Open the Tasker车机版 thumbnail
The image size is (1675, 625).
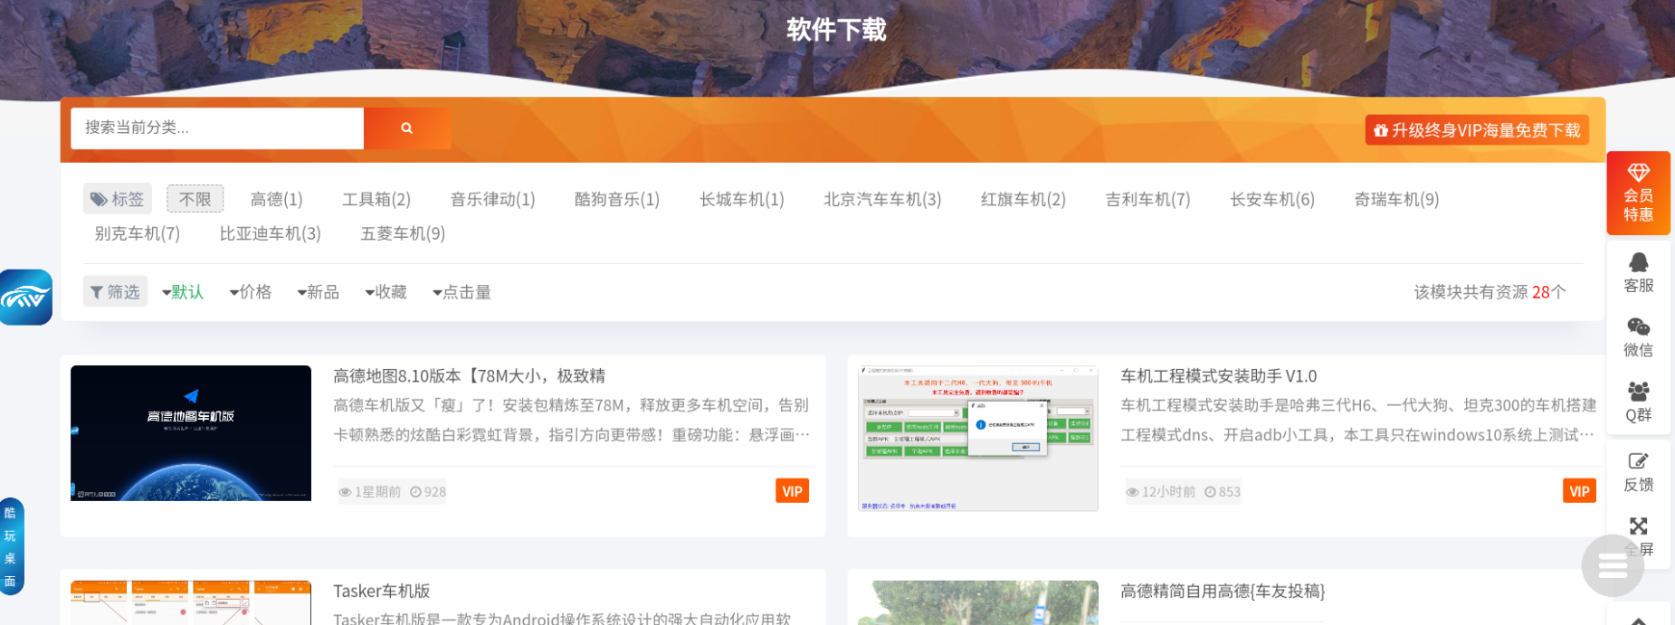(191, 602)
